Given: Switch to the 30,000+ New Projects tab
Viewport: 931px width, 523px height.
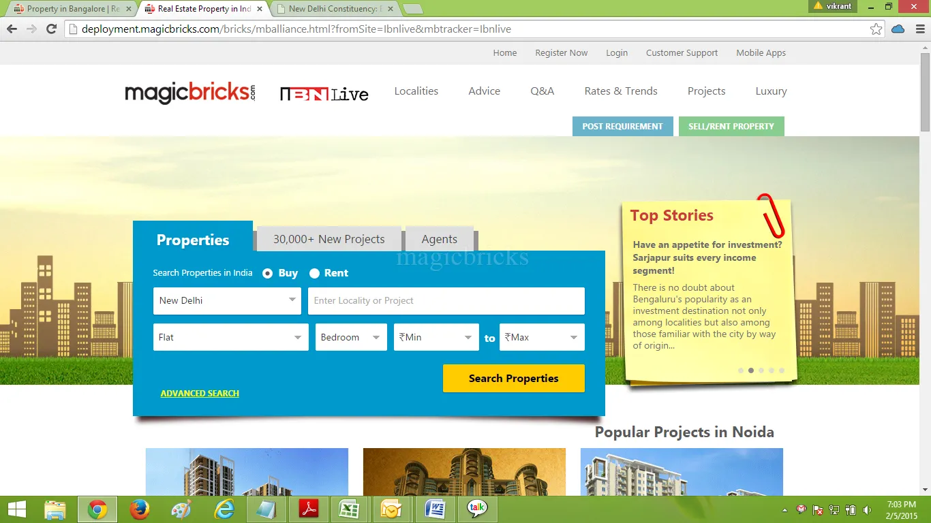Looking at the screenshot, I should pyautogui.click(x=329, y=239).
